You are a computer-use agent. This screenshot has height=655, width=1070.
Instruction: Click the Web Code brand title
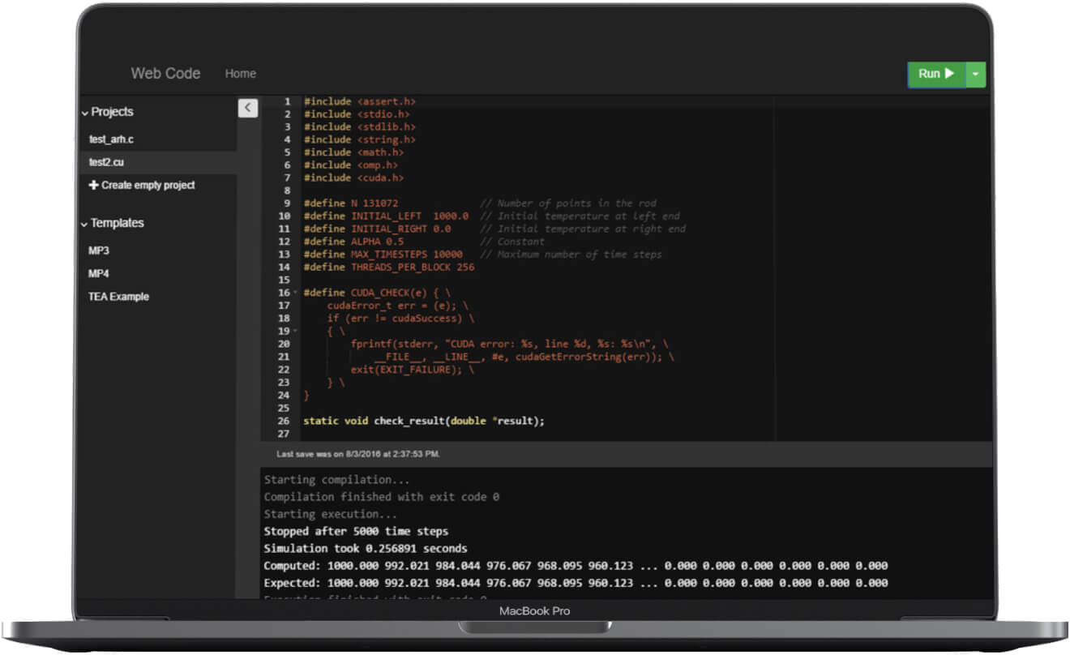[165, 73]
